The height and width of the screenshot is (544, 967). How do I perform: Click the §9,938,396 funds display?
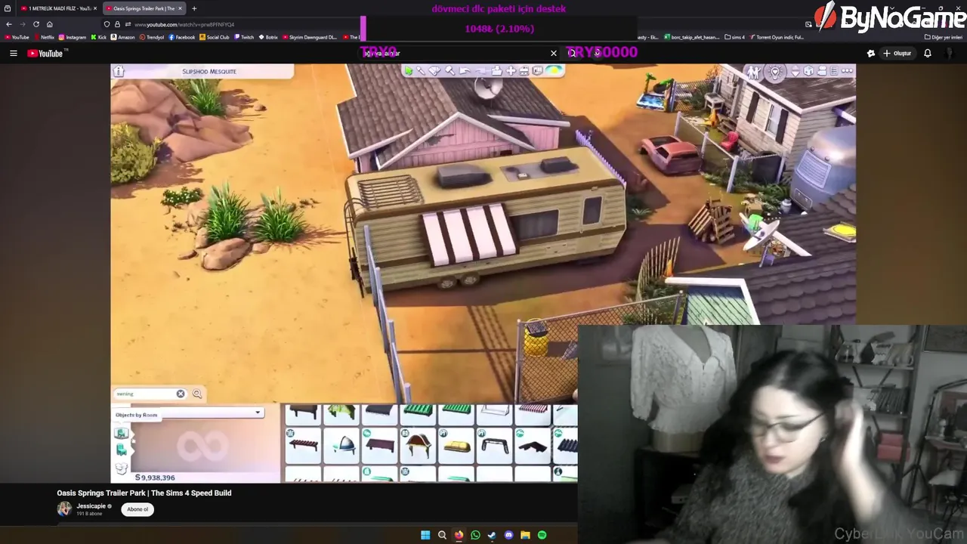coord(155,478)
